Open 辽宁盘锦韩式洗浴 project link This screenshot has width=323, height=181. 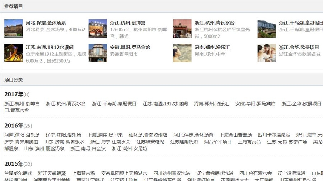pos(215,173)
